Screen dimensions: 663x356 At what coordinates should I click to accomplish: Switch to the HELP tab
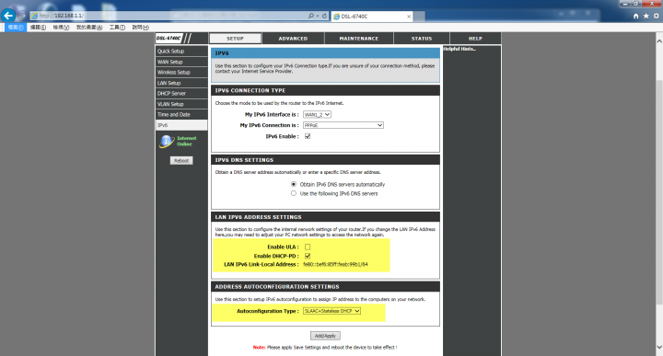pos(475,39)
